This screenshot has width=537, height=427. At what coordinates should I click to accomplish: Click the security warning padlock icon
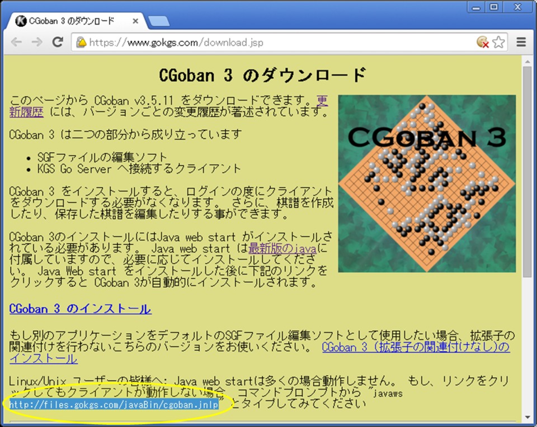click(81, 42)
